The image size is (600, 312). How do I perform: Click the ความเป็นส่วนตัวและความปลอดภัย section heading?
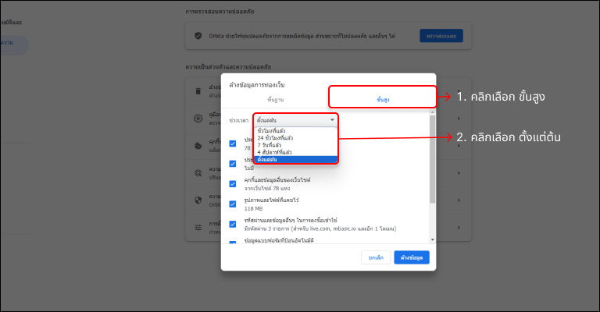pos(228,67)
